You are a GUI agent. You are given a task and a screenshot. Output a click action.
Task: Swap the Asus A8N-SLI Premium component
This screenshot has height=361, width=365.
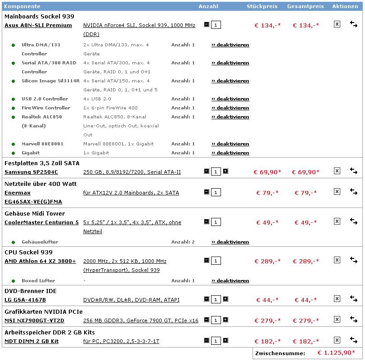354,24
